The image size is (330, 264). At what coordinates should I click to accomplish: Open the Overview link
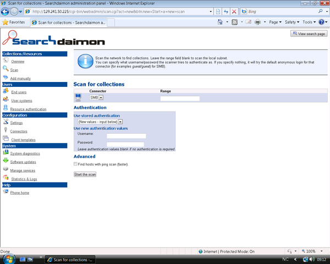(18, 62)
